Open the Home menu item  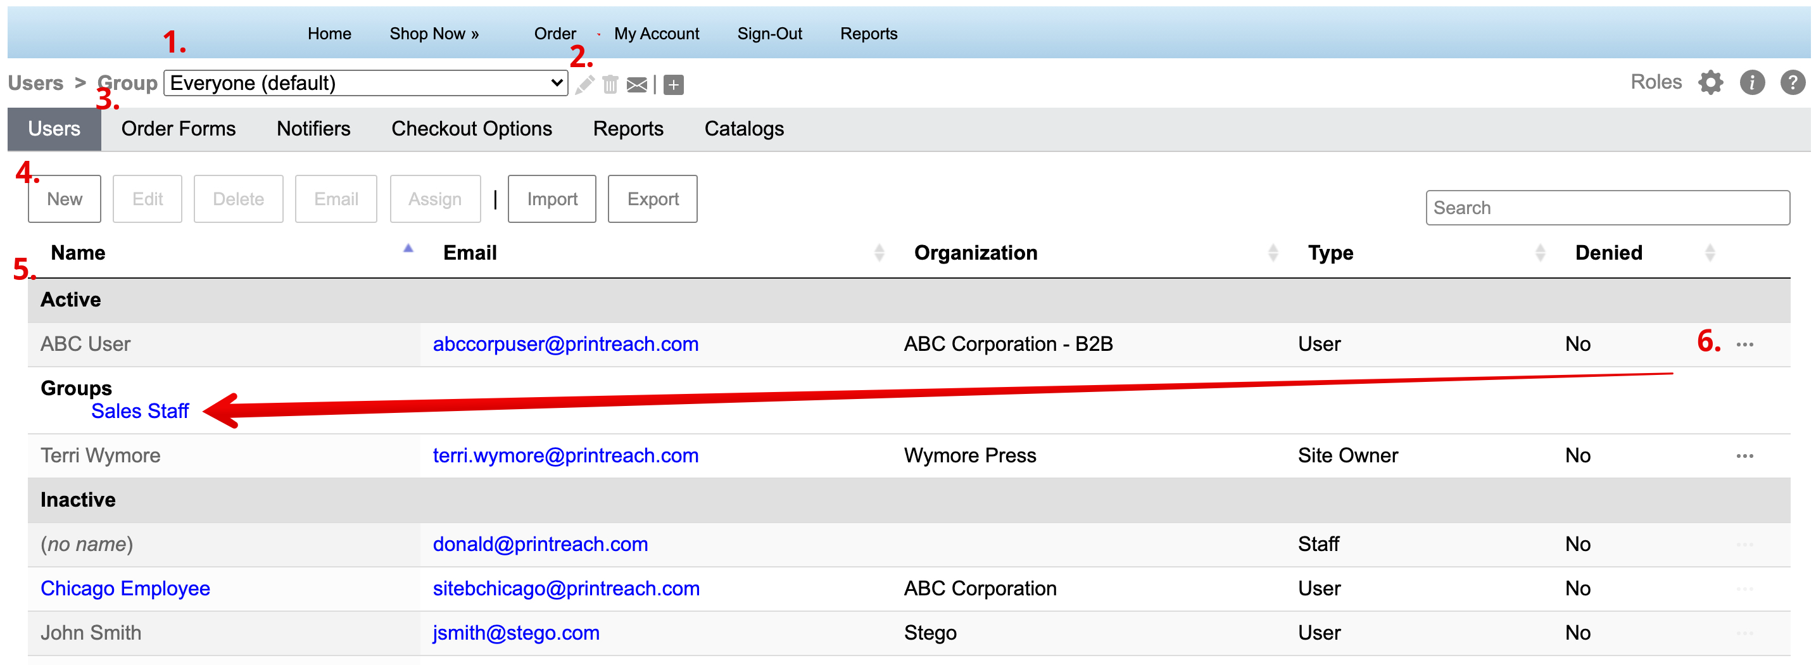coord(329,34)
